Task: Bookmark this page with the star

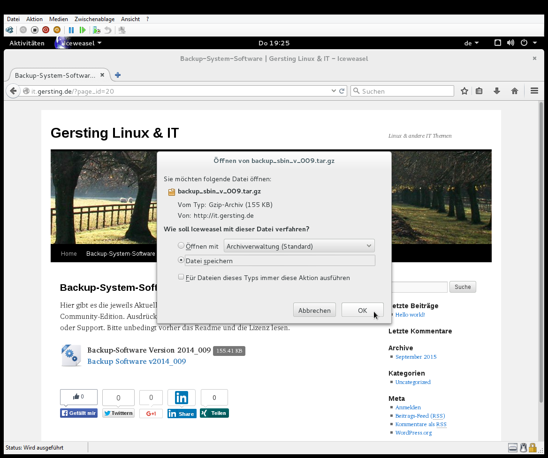Action: [464, 91]
